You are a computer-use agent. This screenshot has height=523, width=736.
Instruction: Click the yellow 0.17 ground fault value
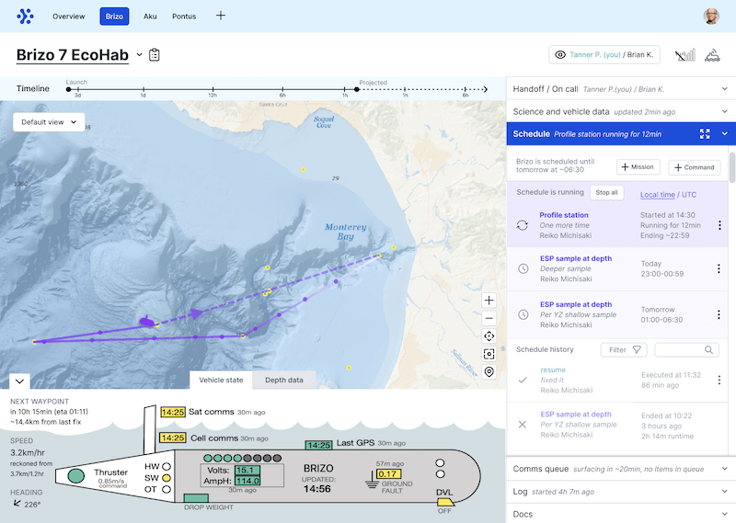[x=388, y=473]
